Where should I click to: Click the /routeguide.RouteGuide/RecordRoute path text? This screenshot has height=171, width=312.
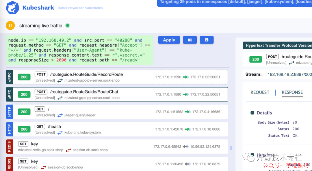[x=86, y=74]
